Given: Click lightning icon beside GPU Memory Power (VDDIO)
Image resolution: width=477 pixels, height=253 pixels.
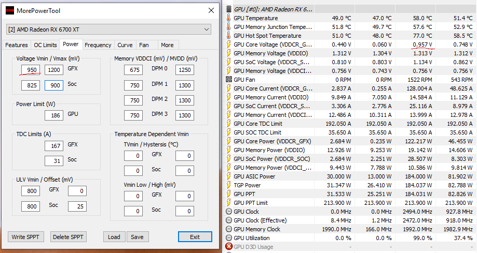Looking at the screenshot, I should (x=229, y=150).
